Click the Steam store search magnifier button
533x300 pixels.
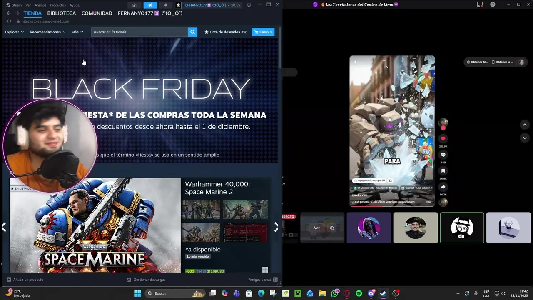(x=192, y=32)
